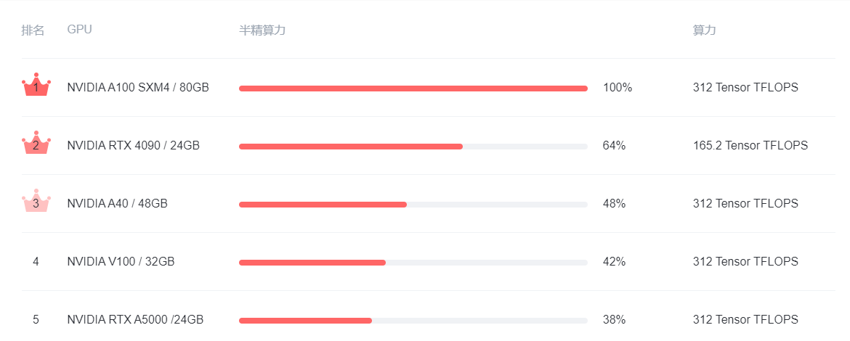850x341 pixels.
Task: Click the 100% progress bar for A100
Action: coord(413,89)
